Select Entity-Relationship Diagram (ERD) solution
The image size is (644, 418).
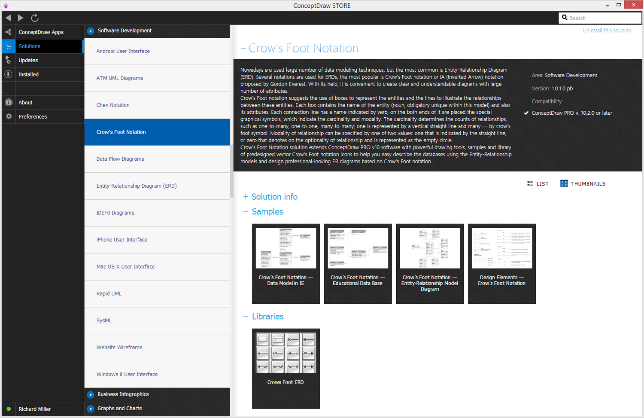(x=157, y=186)
